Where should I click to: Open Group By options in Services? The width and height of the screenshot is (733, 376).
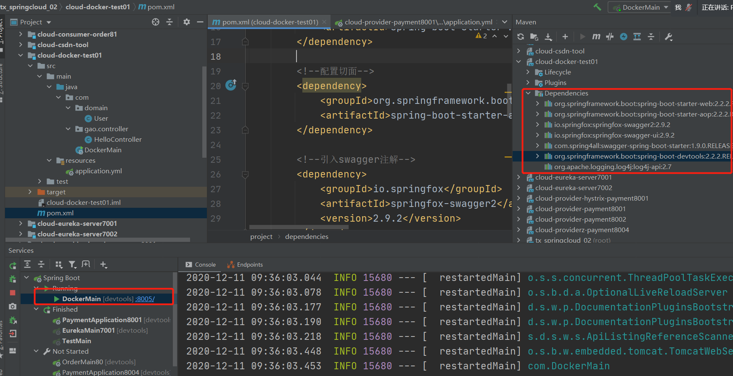(59, 264)
